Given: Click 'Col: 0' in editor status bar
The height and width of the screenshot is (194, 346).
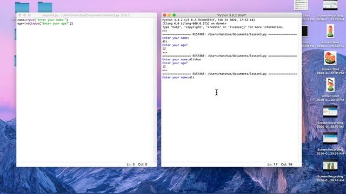Looking at the screenshot, I should tap(143, 164).
